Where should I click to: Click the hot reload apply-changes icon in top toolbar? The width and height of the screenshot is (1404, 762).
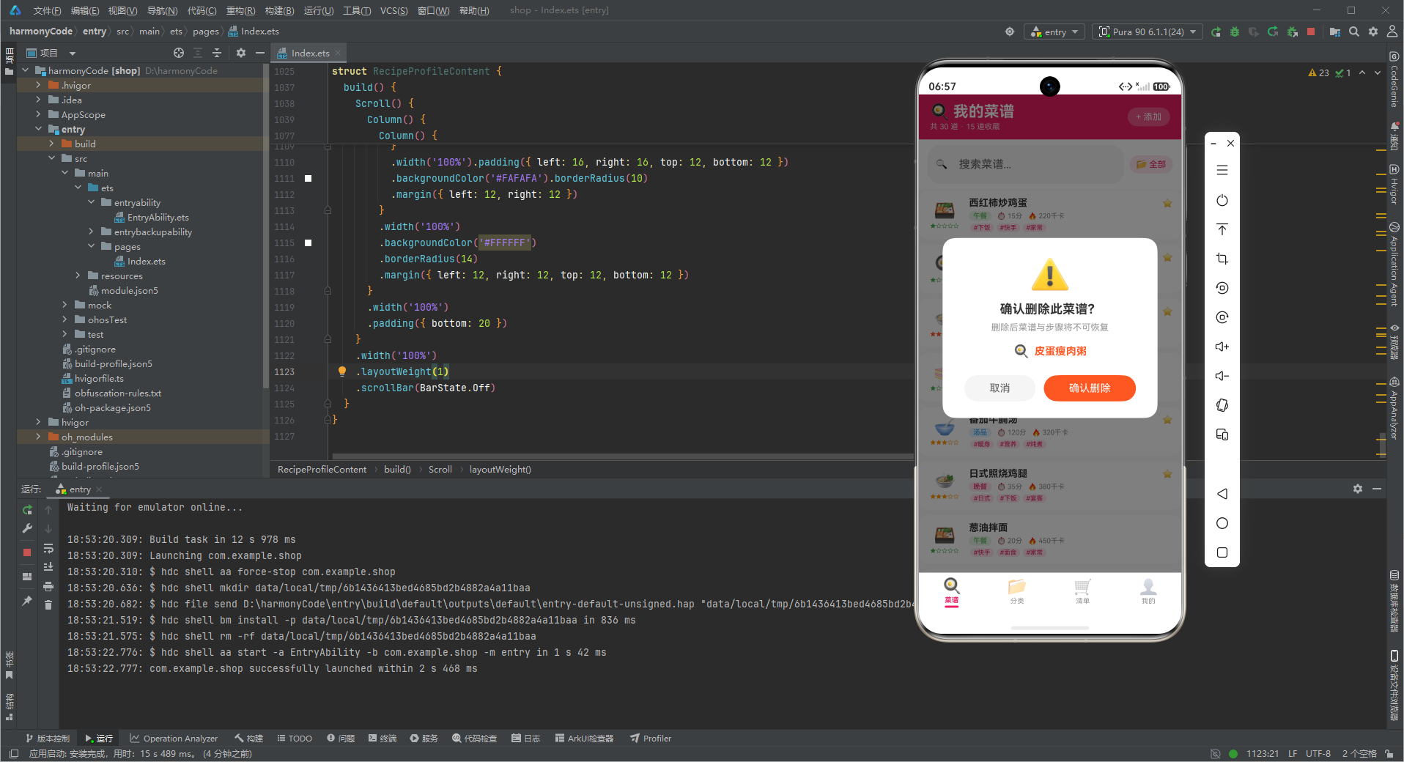click(x=1273, y=32)
